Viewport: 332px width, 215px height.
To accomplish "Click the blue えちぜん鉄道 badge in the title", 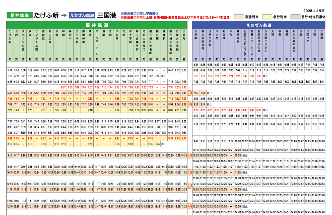I will point(82,15).
